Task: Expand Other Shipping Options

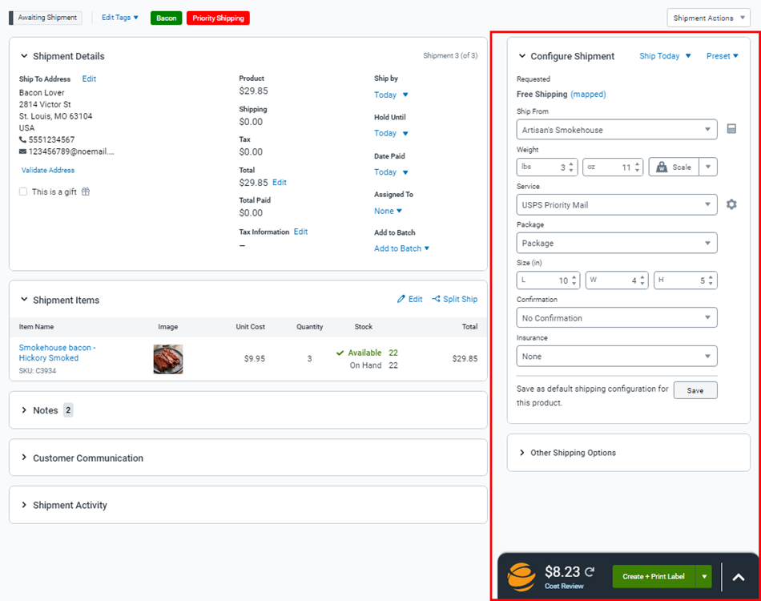Action: (x=521, y=453)
